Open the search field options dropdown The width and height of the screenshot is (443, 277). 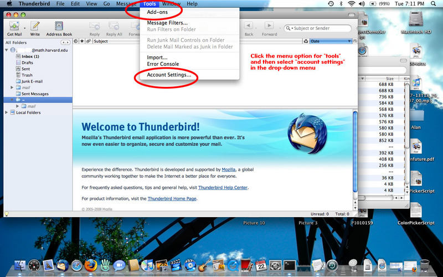point(290,28)
